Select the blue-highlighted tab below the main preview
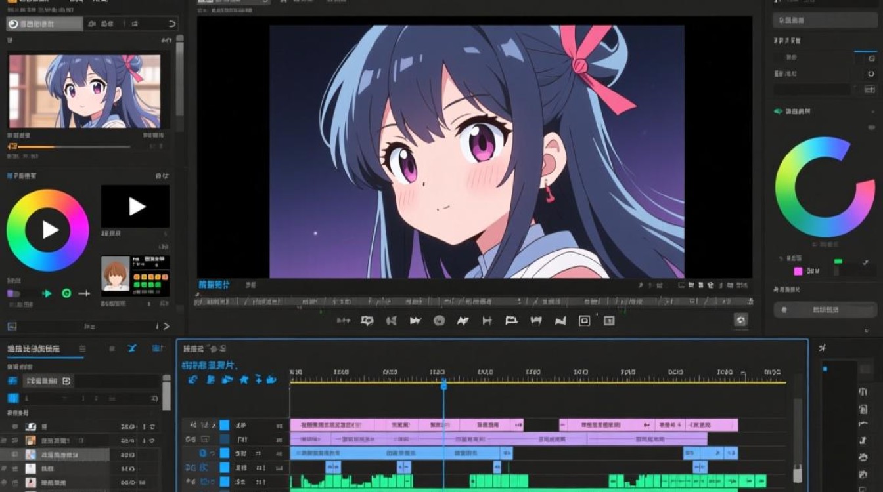 click(x=215, y=285)
